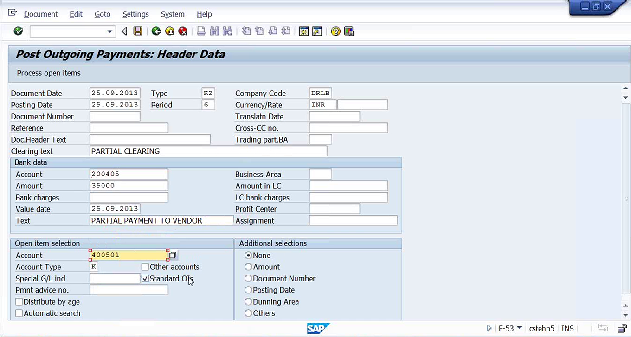Open the Document menu
Image resolution: width=631 pixels, height=337 pixels.
41,14
